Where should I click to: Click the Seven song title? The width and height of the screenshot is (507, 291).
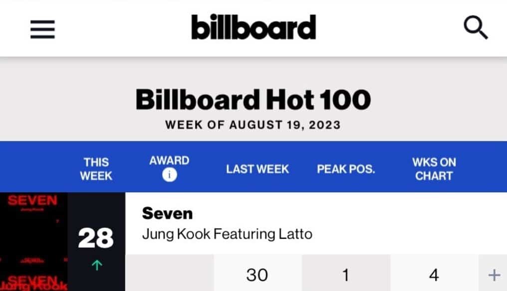coord(167,213)
